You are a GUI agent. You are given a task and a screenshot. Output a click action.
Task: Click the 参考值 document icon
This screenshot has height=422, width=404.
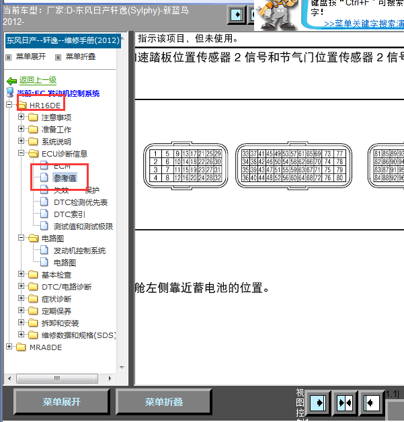click(x=44, y=177)
